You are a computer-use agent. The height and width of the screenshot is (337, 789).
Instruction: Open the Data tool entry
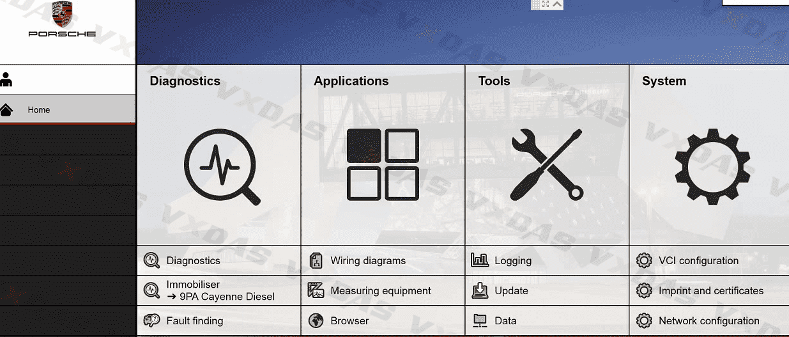505,321
